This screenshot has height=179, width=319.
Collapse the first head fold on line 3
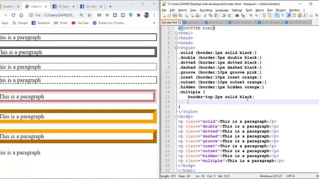pos(176,38)
